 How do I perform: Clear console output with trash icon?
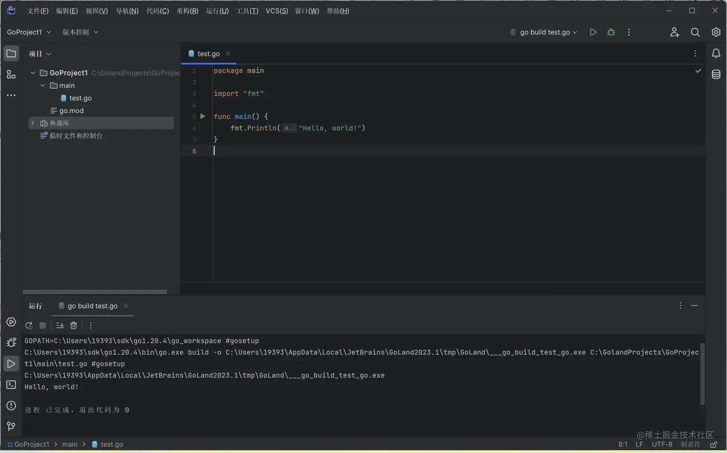(74, 325)
